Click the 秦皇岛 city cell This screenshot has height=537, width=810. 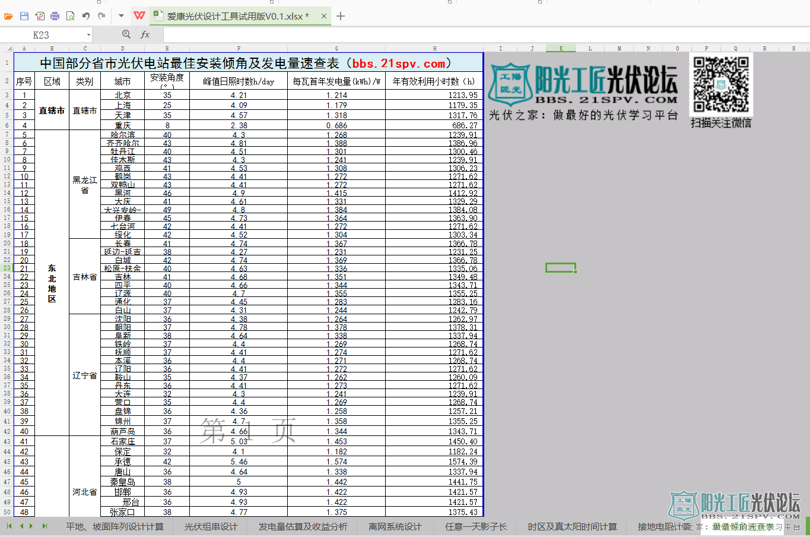[122, 482]
